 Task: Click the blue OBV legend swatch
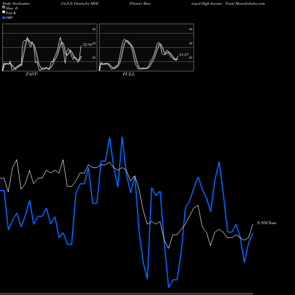pyautogui.click(x=4, y=18)
